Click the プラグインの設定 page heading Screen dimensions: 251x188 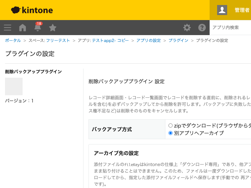tap(30, 54)
